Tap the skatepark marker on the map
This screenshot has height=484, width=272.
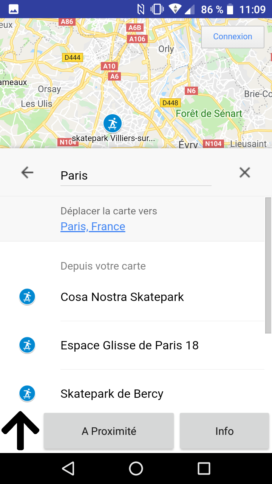[113, 123]
